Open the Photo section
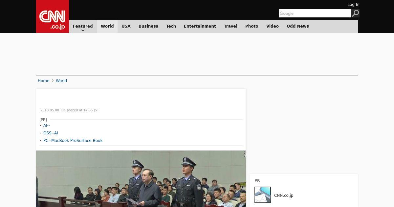This screenshot has height=207, width=394. 252,26
